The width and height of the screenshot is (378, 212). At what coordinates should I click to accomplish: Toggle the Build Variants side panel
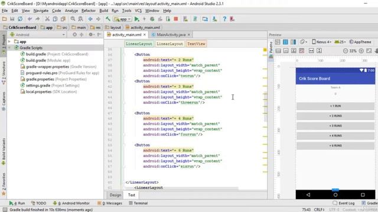tap(4, 151)
